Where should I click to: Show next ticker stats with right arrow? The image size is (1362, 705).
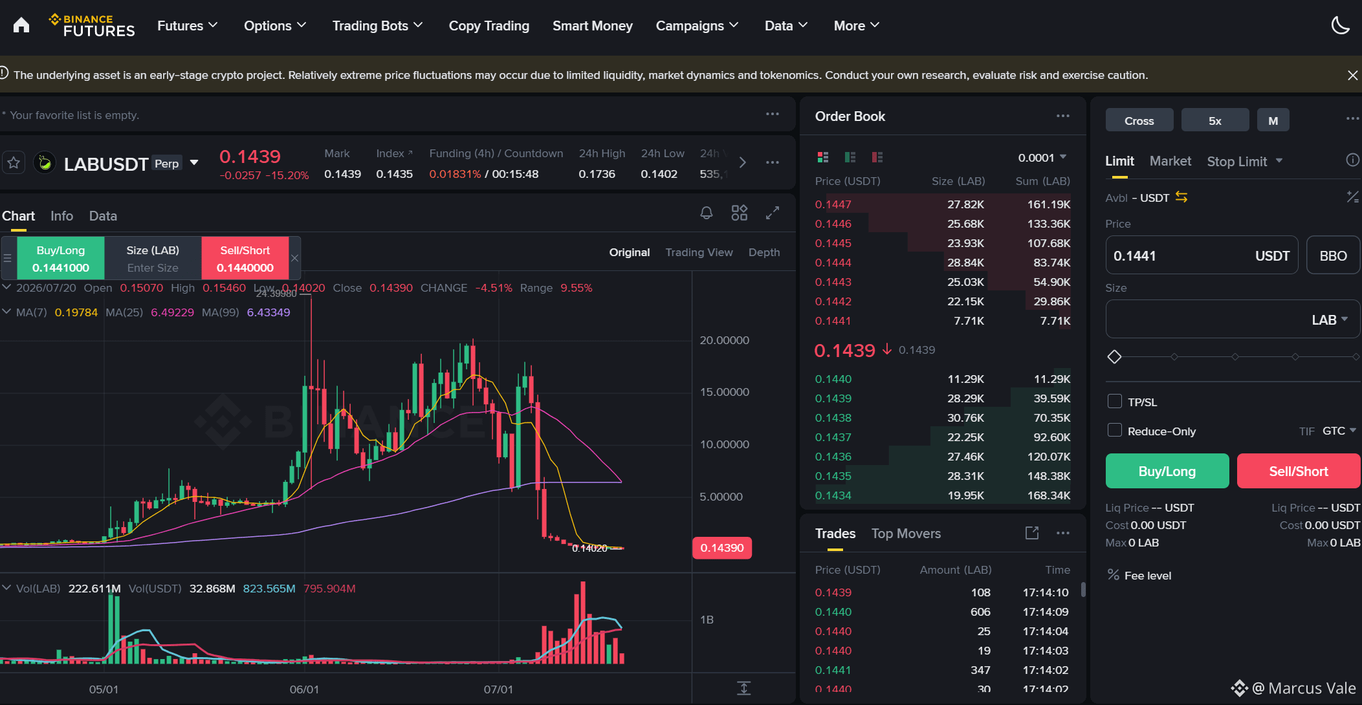pyautogui.click(x=743, y=162)
